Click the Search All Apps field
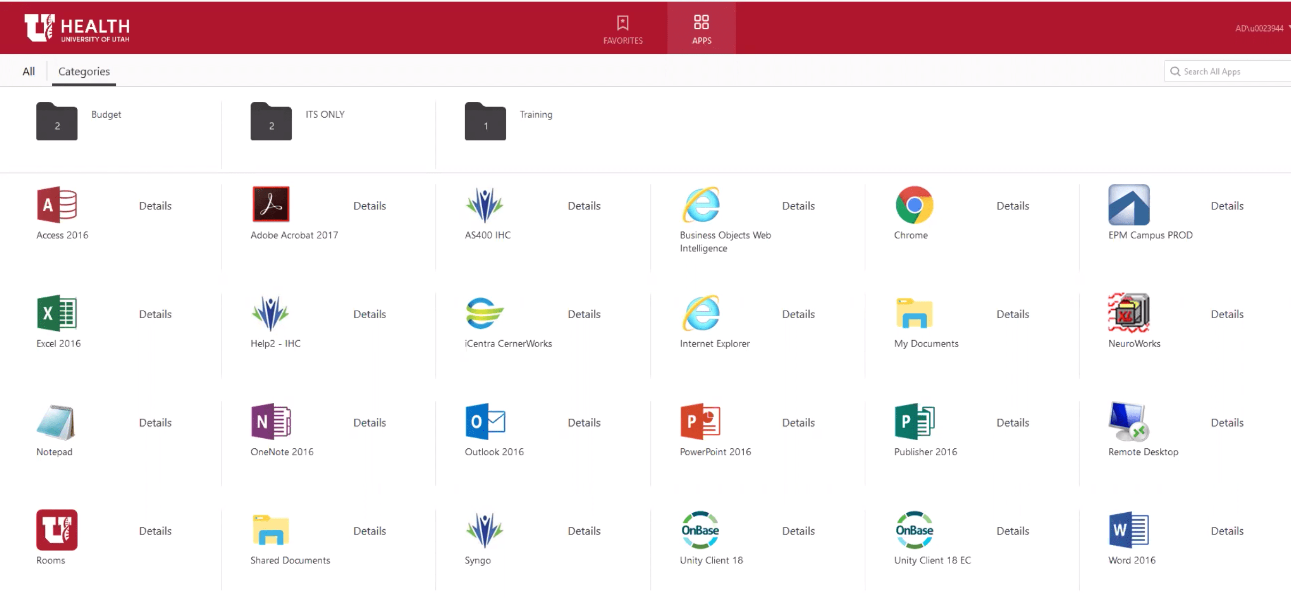The image size is (1291, 598). pyautogui.click(x=1228, y=71)
